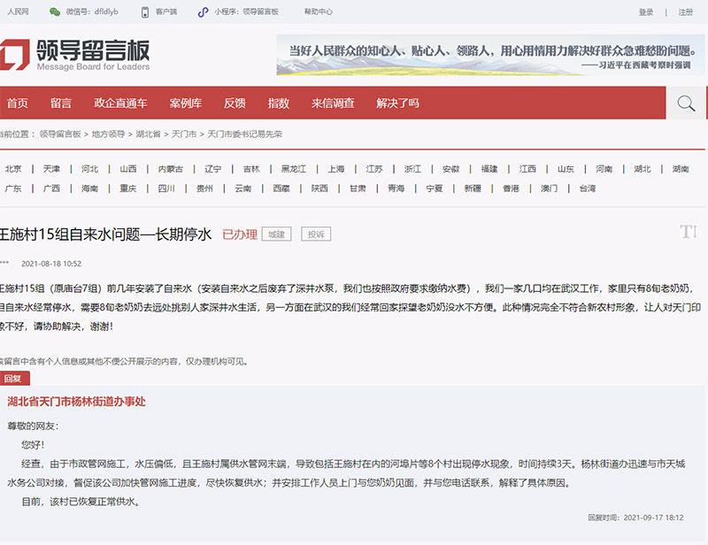Click the 小程序 mini program icon

point(204,12)
